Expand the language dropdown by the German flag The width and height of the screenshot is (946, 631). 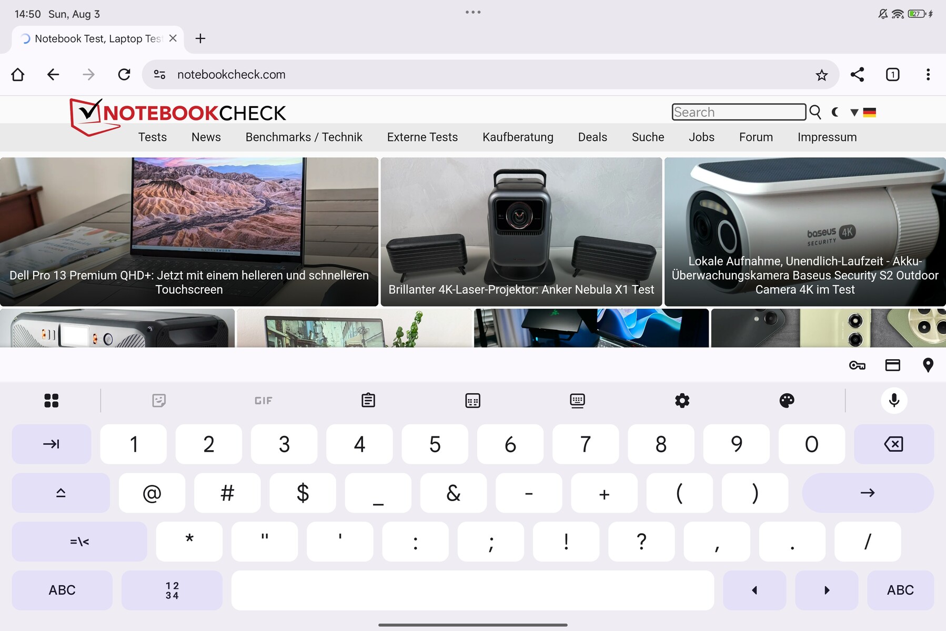[x=854, y=113]
